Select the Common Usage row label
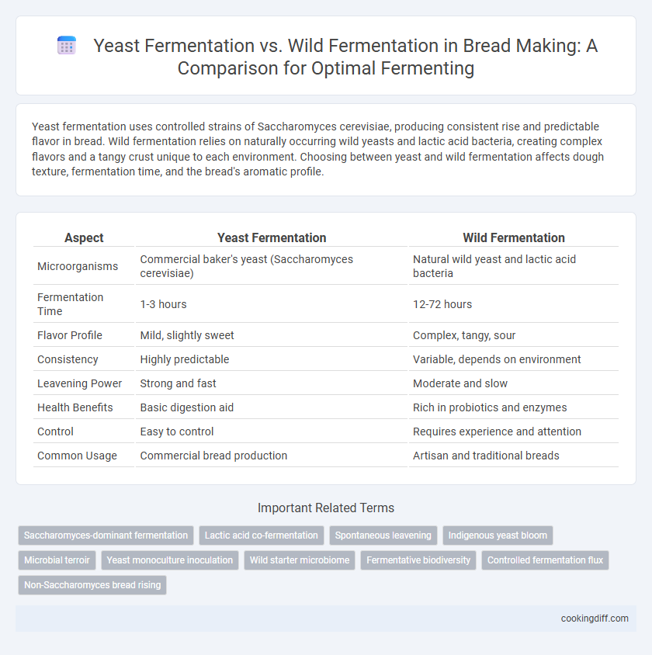 coord(77,456)
